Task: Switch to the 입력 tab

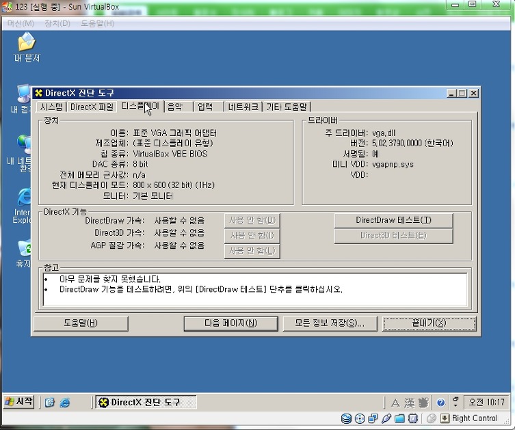Action: [x=209, y=107]
